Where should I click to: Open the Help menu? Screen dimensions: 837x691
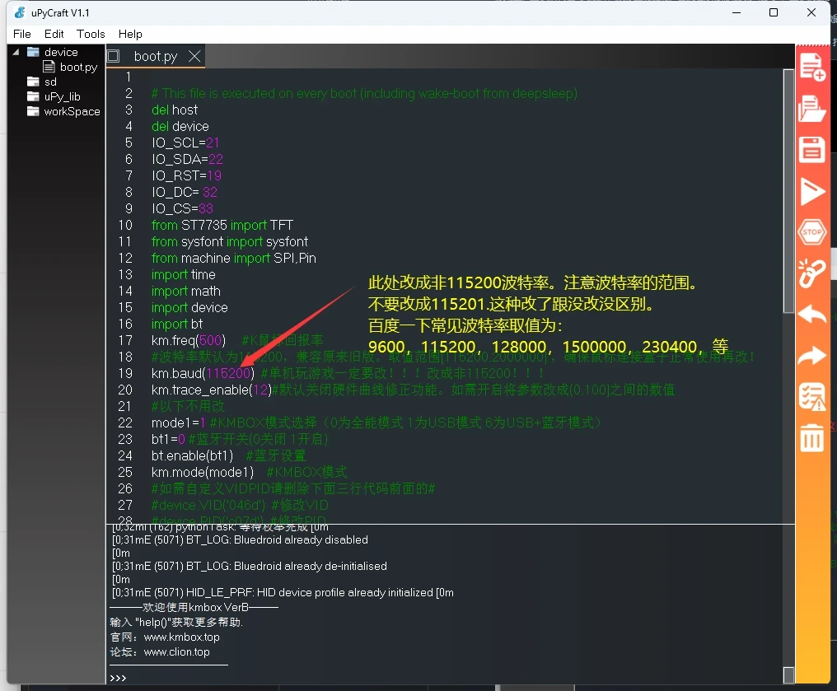pyautogui.click(x=130, y=34)
